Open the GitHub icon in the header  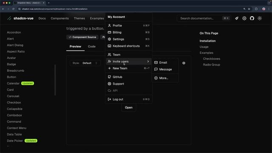point(252,18)
